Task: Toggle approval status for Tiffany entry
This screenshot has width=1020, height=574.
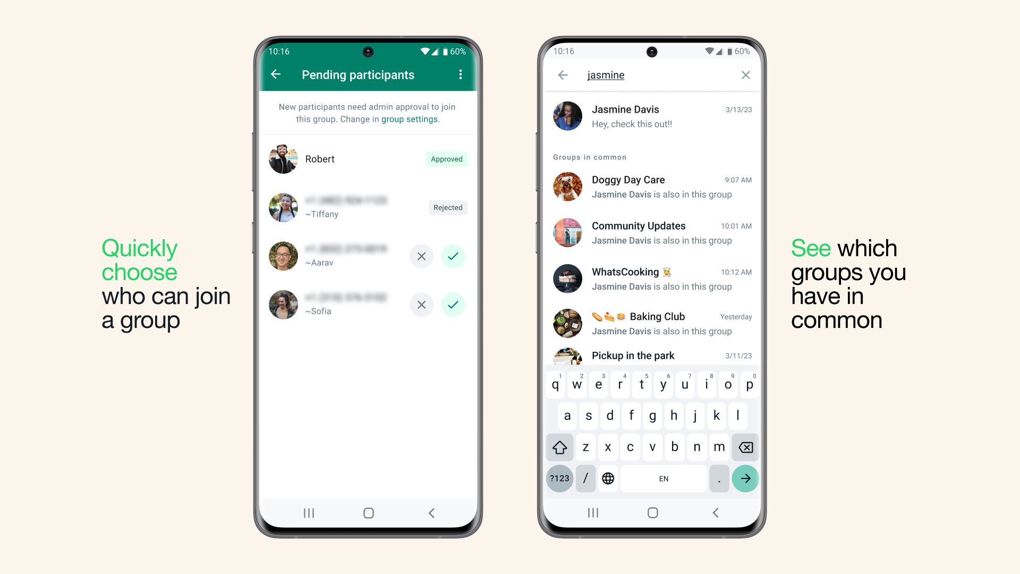Action: [x=448, y=207]
